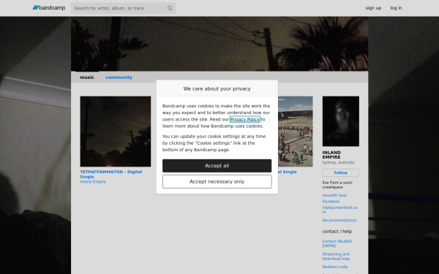Open the Facebook link in the sidebar

331,202
